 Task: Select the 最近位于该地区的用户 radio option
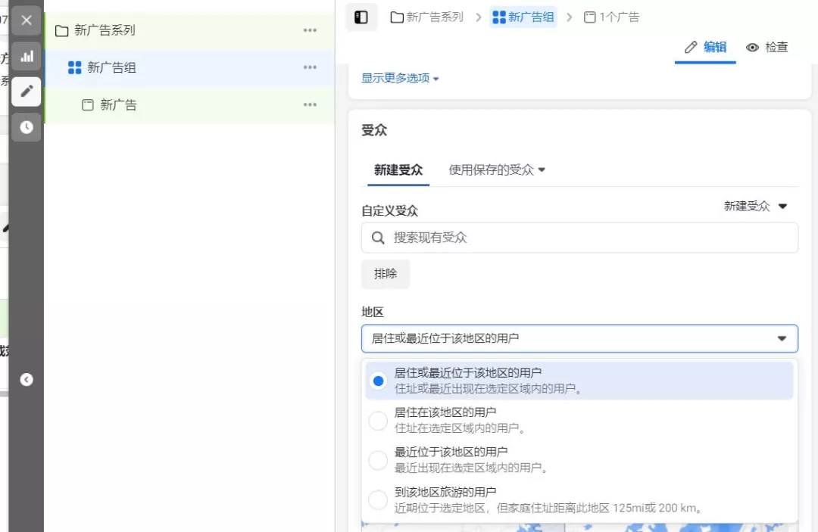[x=378, y=460]
